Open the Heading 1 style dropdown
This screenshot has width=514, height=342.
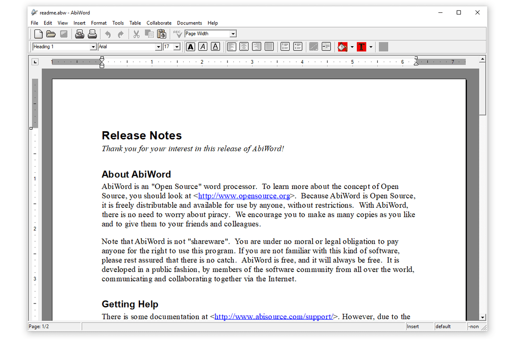pyautogui.click(x=93, y=47)
